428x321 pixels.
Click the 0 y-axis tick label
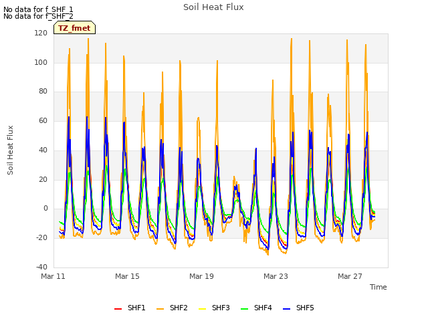(x=45, y=208)
